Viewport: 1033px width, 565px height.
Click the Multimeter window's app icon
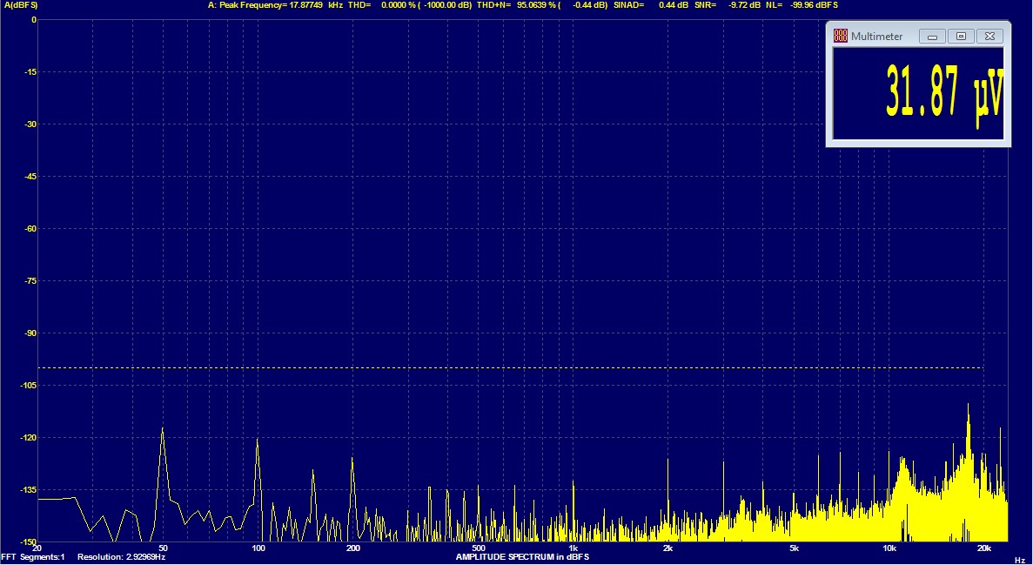[x=840, y=36]
